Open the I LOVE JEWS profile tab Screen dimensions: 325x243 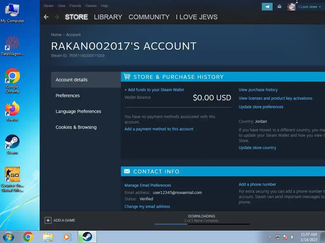click(197, 17)
